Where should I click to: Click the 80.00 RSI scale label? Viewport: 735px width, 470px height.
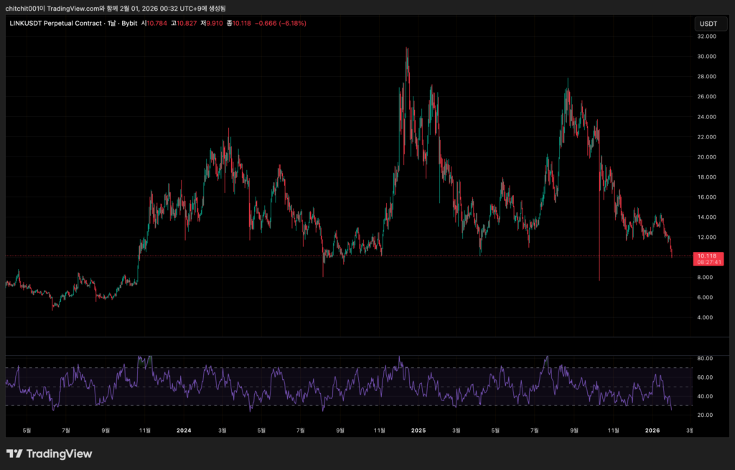(707, 358)
